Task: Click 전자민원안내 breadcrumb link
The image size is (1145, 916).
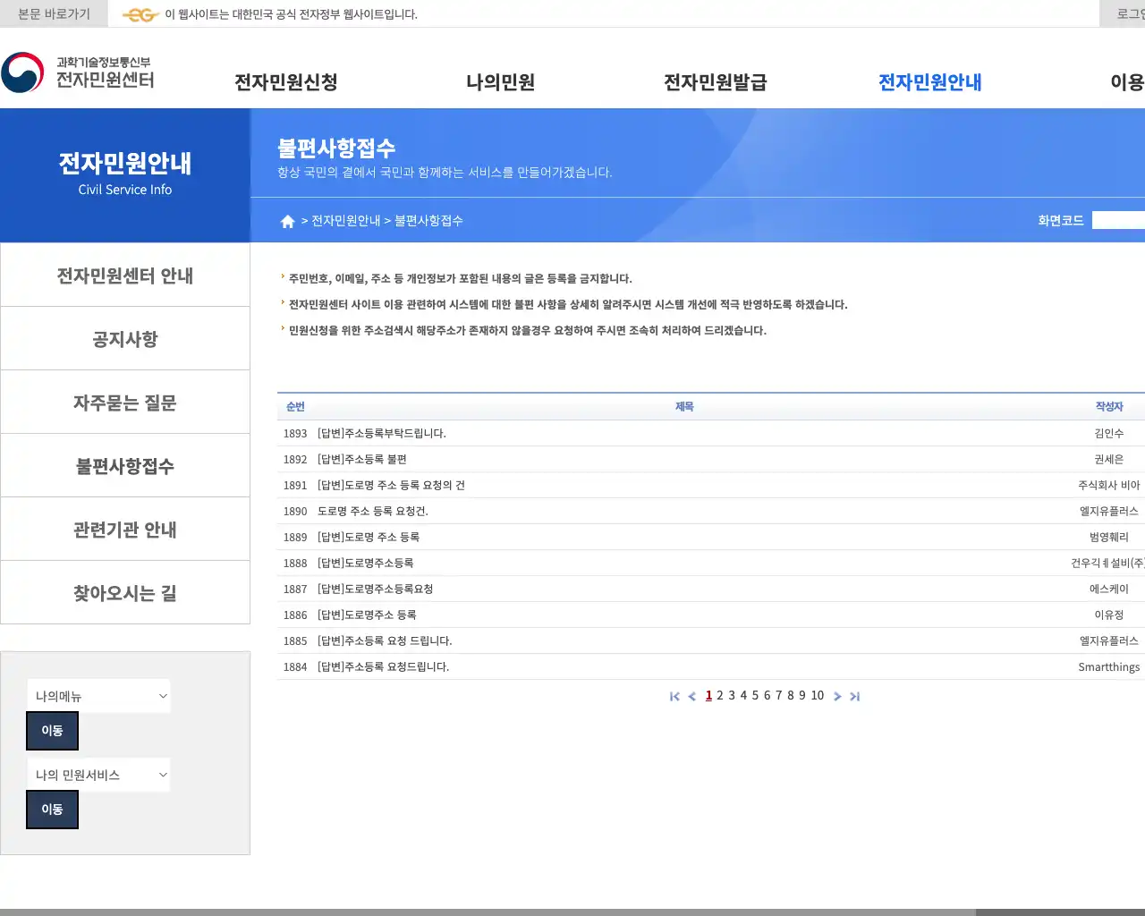Action: click(x=345, y=221)
